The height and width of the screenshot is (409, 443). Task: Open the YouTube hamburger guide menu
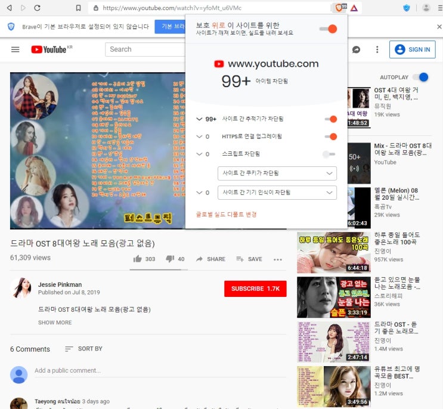[x=16, y=49]
